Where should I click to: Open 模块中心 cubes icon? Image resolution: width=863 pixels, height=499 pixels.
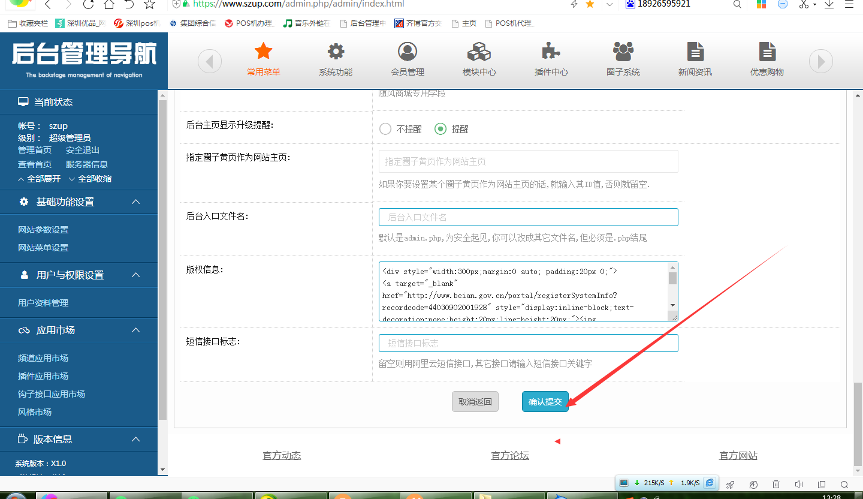pyautogui.click(x=479, y=52)
